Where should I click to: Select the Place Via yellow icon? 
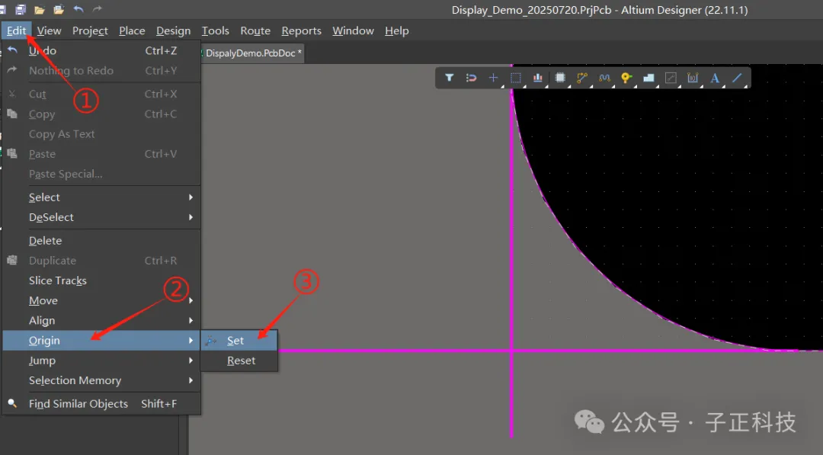(626, 78)
